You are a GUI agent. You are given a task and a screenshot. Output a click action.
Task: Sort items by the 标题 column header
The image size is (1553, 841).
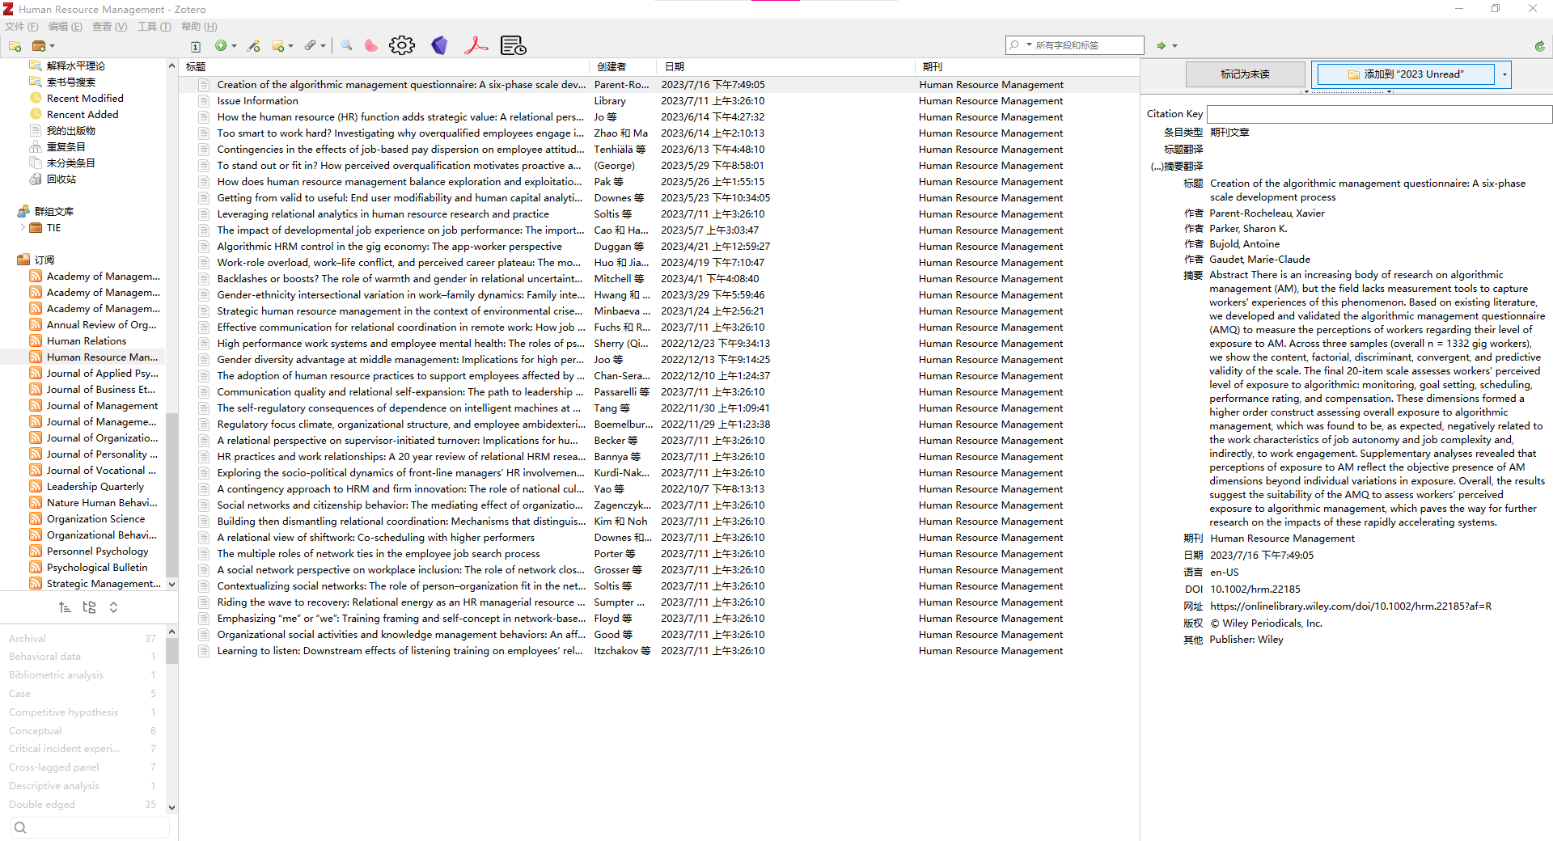pos(386,67)
